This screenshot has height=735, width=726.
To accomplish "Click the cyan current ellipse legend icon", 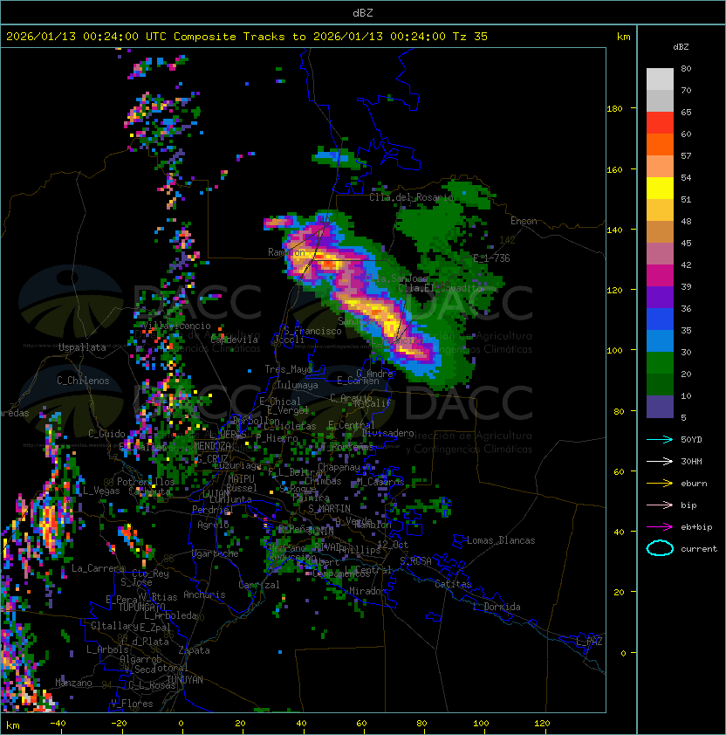I will coord(660,548).
